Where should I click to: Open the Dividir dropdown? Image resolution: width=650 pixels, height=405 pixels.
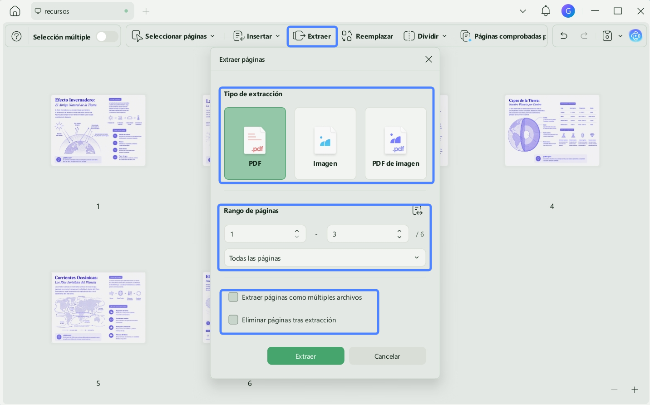pos(425,36)
